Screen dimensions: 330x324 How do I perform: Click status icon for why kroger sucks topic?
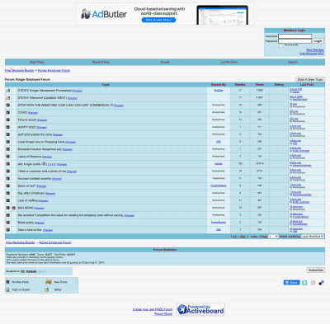click(x=8, y=164)
